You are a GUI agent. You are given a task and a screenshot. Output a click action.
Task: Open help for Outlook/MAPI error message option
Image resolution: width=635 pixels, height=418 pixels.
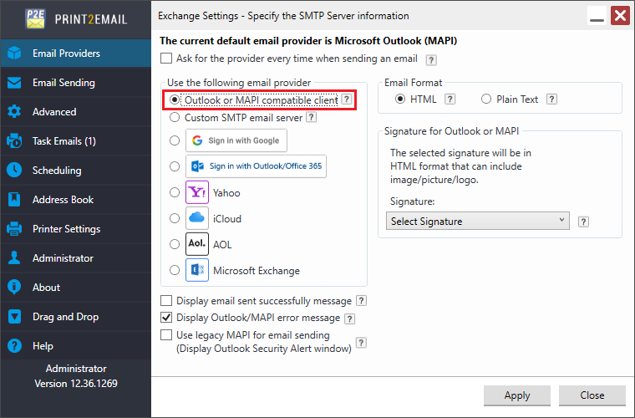point(349,319)
